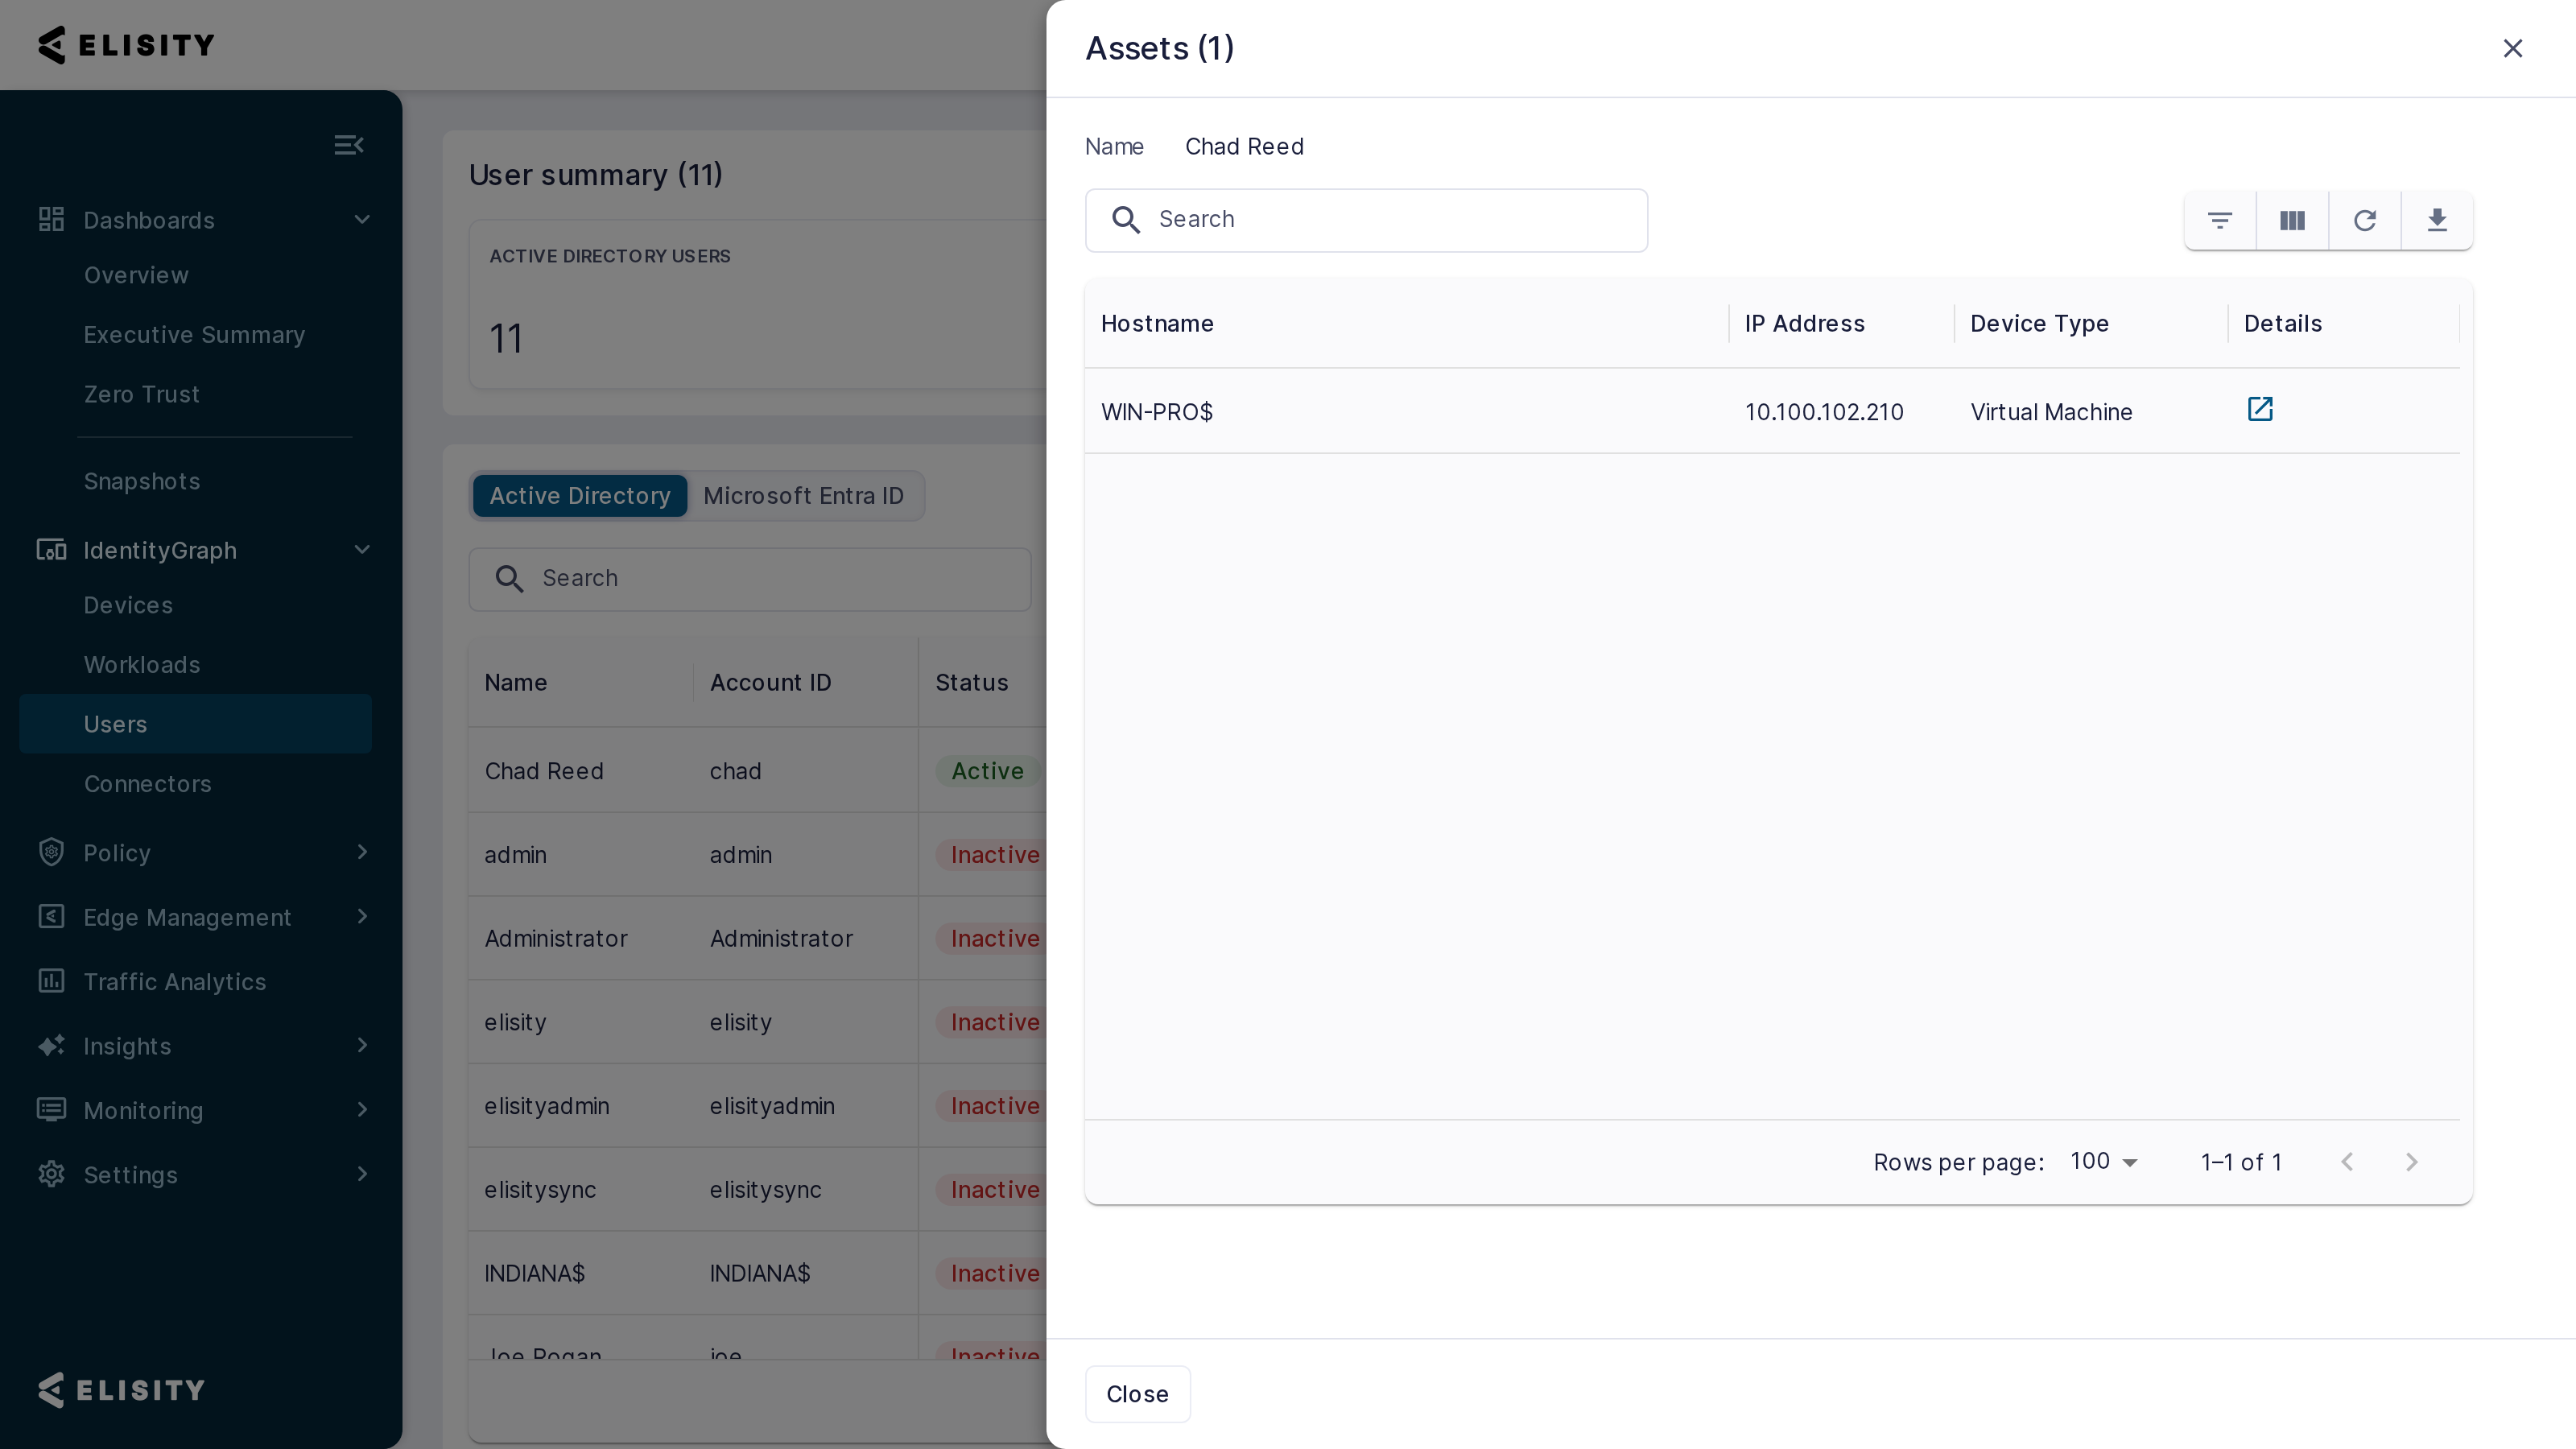Close the Assets panel with X icon
2576x1449 pixels.
click(2512, 48)
